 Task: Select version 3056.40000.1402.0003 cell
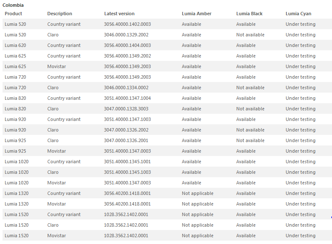pyautogui.click(x=127, y=24)
